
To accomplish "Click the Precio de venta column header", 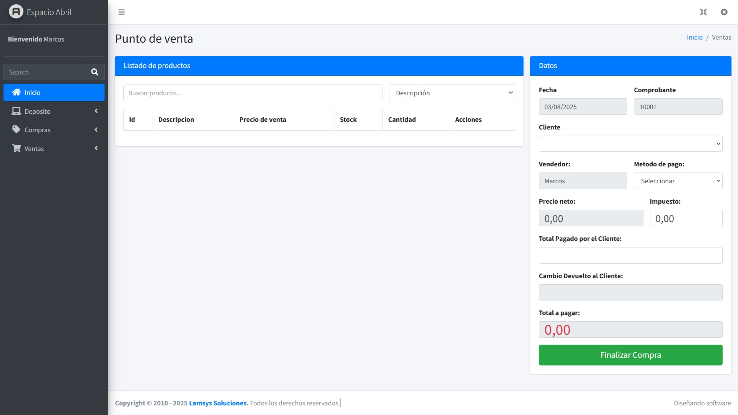I will tap(284, 120).
